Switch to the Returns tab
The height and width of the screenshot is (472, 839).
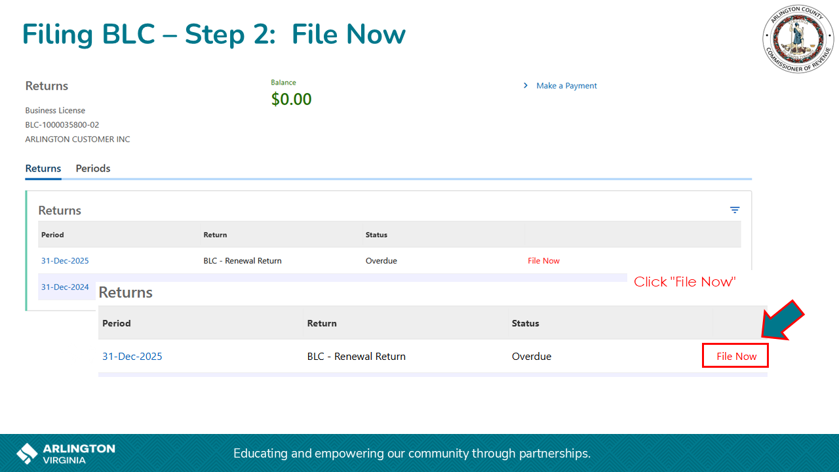coord(43,168)
